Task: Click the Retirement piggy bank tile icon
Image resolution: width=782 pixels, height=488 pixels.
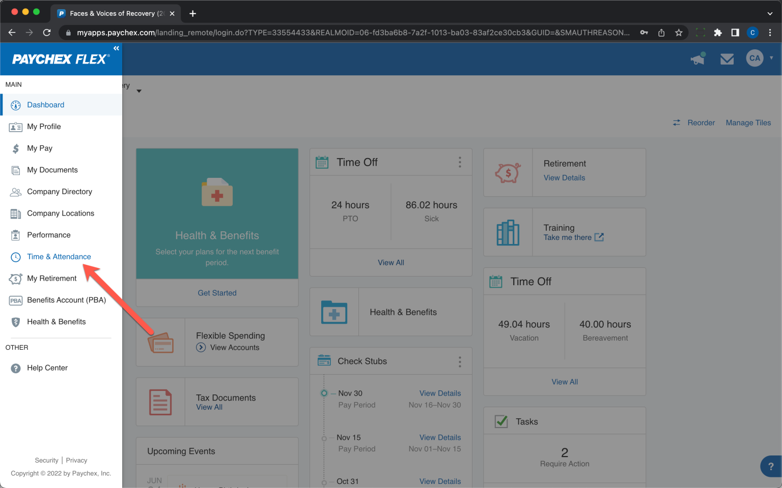Action: coord(508,173)
